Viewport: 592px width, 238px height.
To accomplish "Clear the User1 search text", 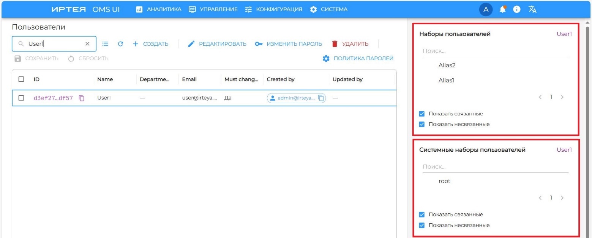I will tap(87, 44).
